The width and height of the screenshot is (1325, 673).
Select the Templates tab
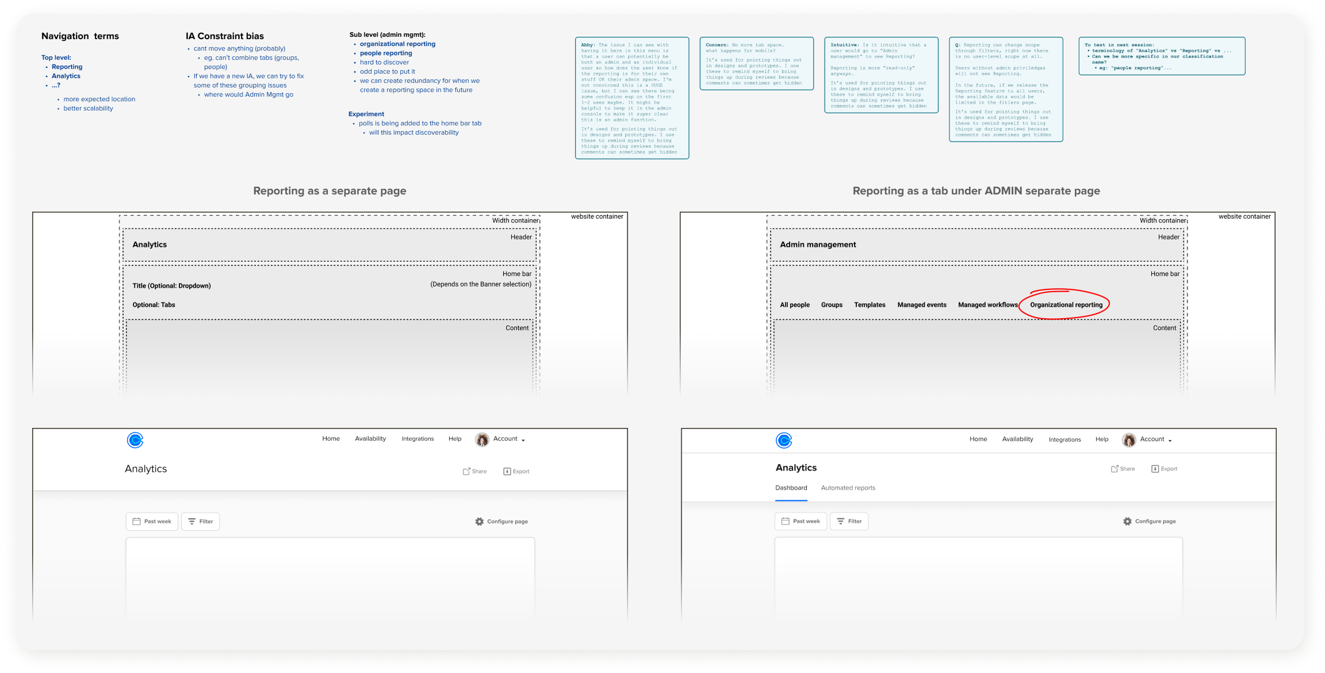click(870, 305)
